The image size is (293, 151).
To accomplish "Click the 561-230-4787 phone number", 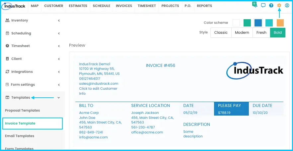I will 143,127.
